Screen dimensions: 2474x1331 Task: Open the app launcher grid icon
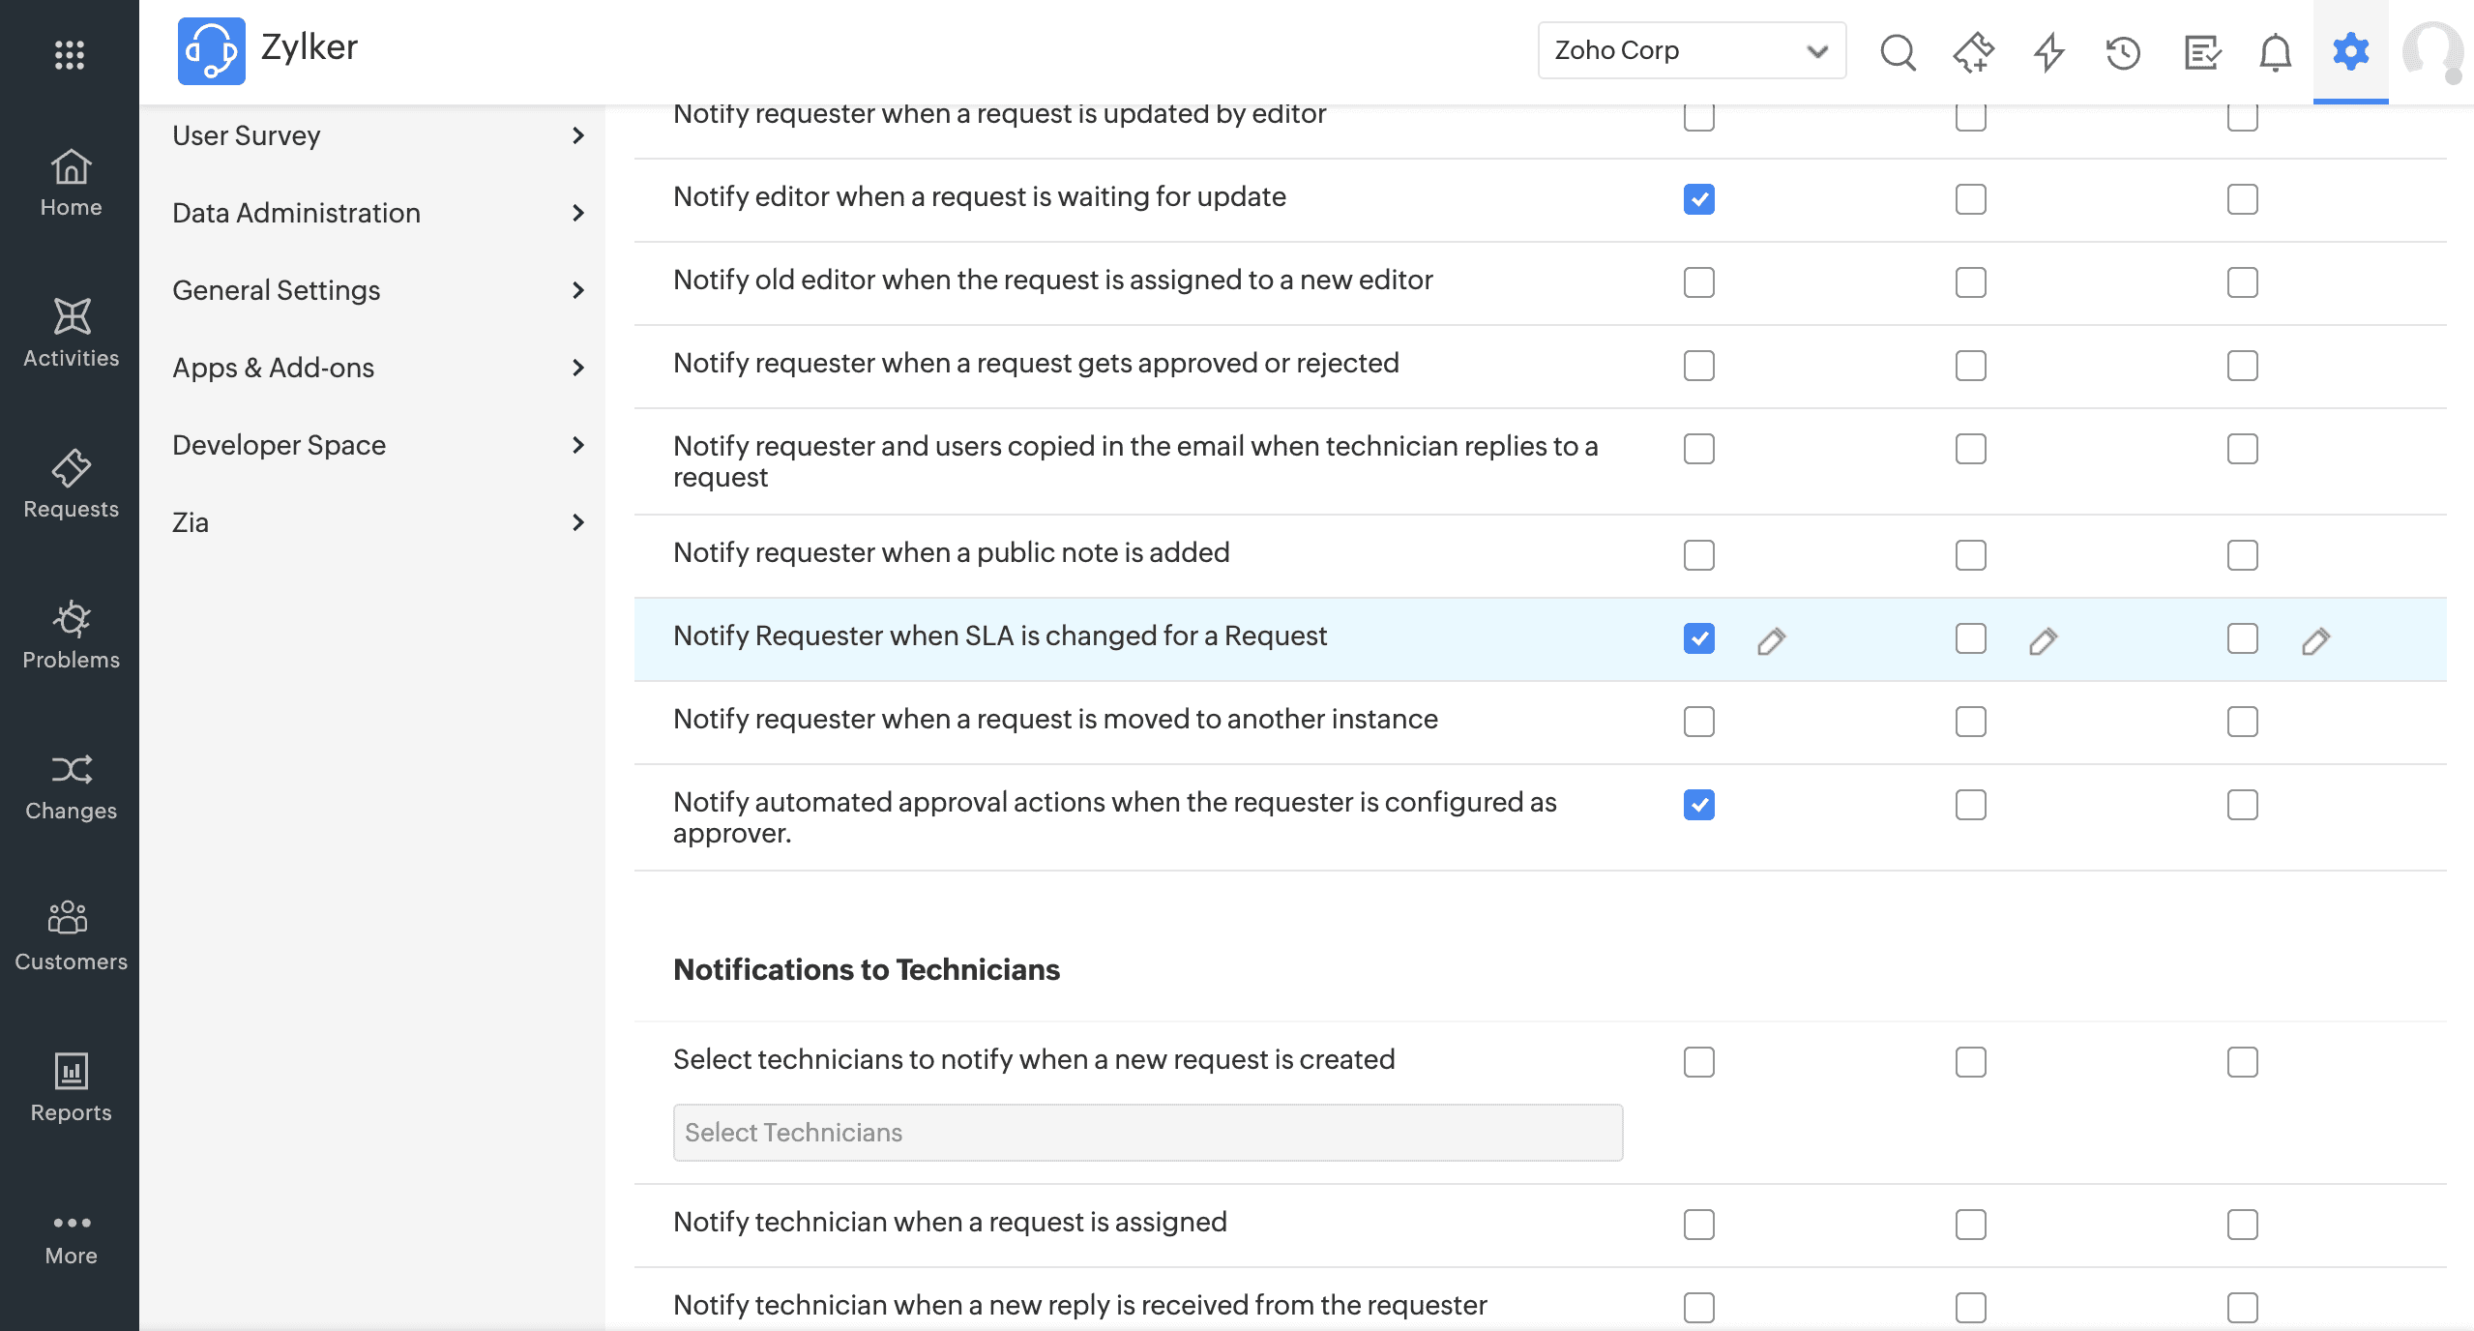point(70,54)
